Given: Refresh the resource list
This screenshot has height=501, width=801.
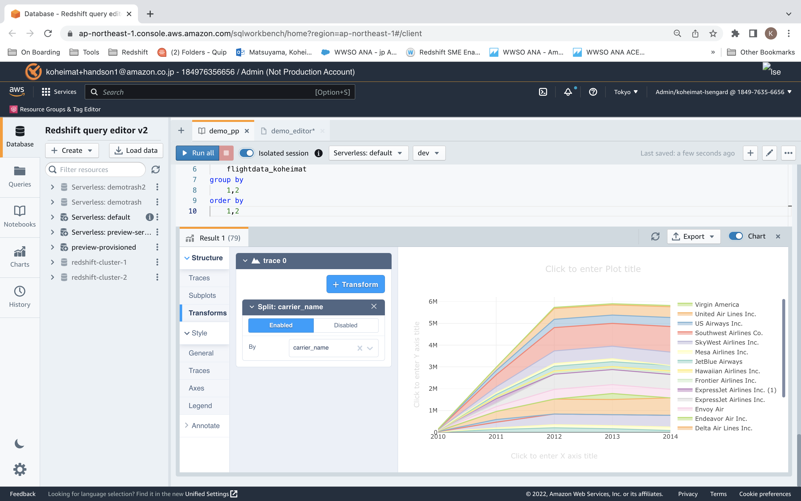Looking at the screenshot, I should coord(155,170).
